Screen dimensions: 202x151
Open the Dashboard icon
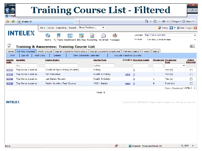point(70,36)
